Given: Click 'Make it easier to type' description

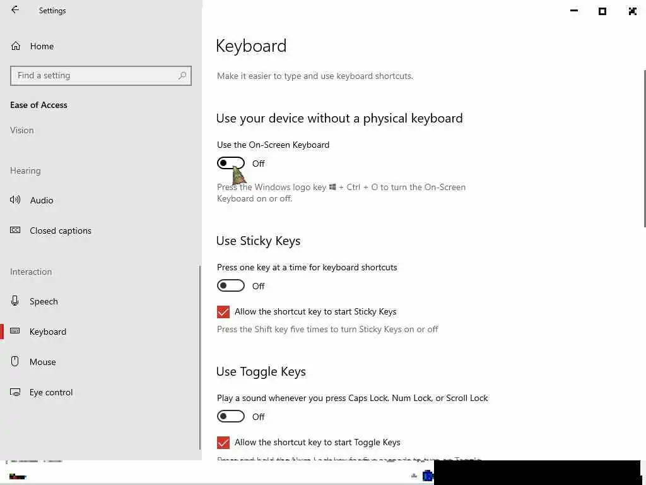Looking at the screenshot, I should coord(315,76).
